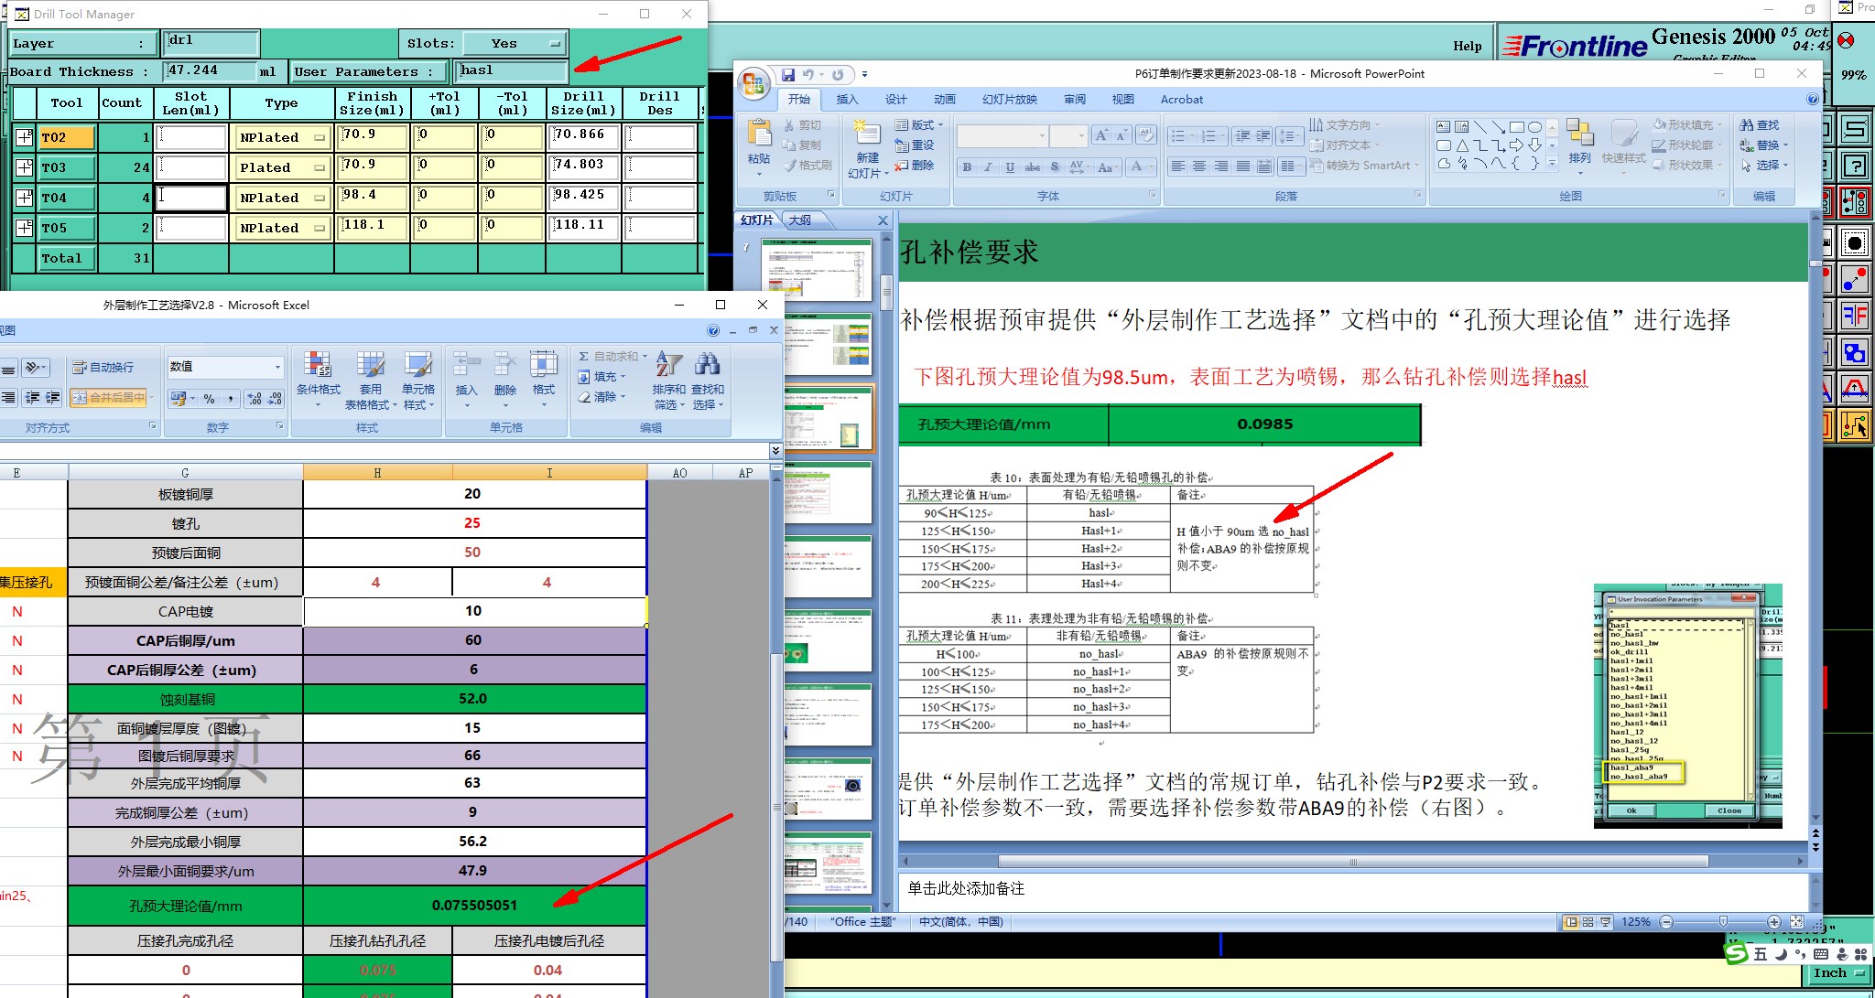
Task: Click the PowerPoint Save icon
Action: 787,74
